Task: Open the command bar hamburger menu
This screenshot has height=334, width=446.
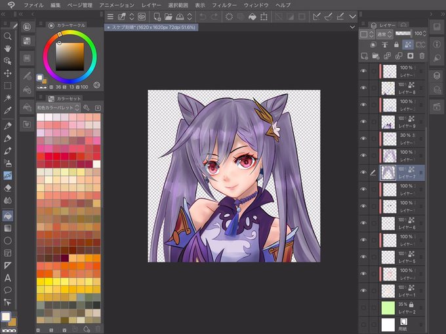Action: click(x=110, y=17)
